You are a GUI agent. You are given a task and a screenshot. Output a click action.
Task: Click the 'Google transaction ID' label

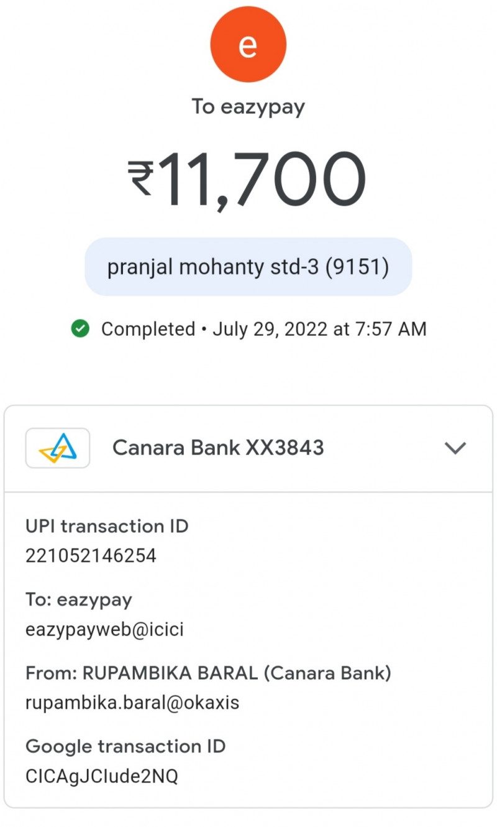(x=125, y=746)
